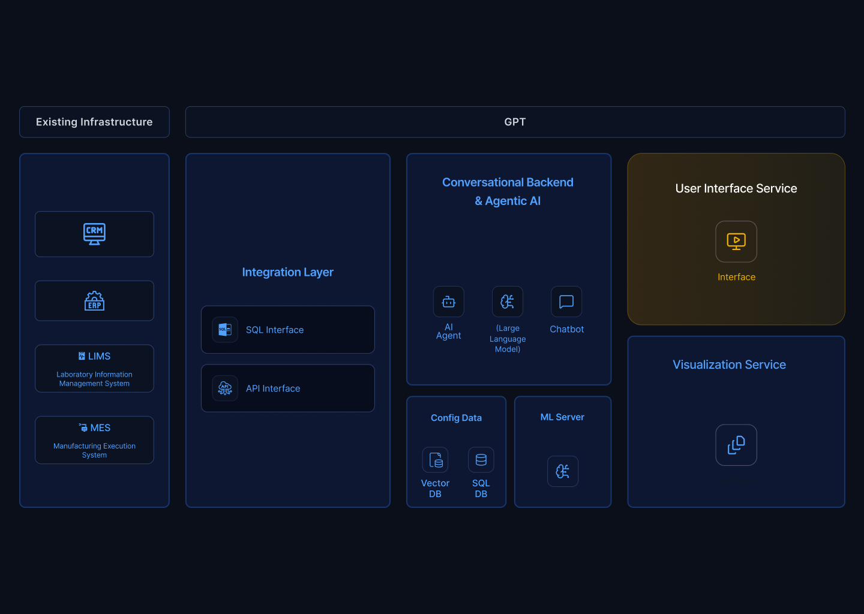This screenshot has width=864, height=614.
Task: Click the orange Interface label
Action: (x=737, y=277)
